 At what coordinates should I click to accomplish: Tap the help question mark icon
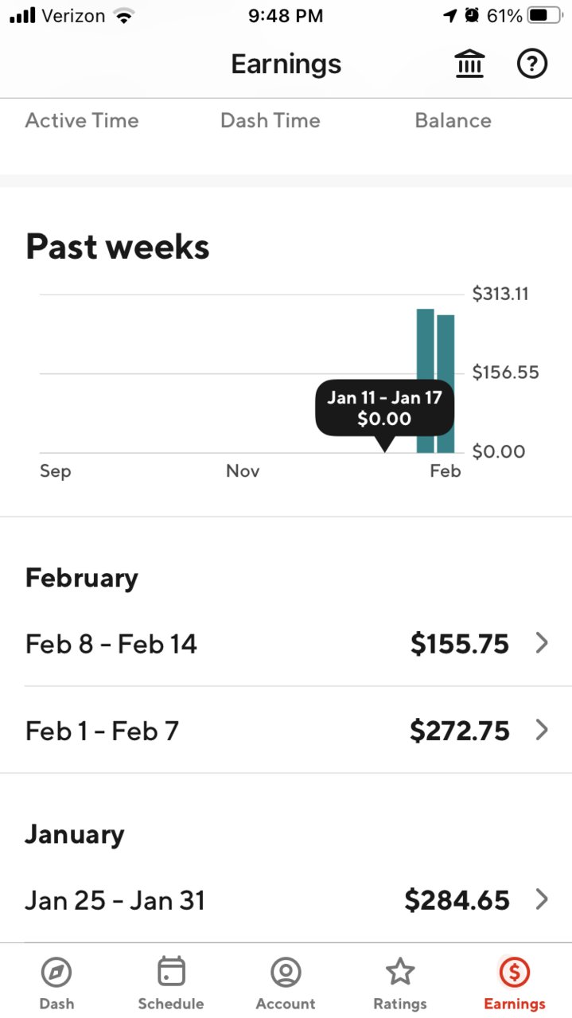(532, 64)
